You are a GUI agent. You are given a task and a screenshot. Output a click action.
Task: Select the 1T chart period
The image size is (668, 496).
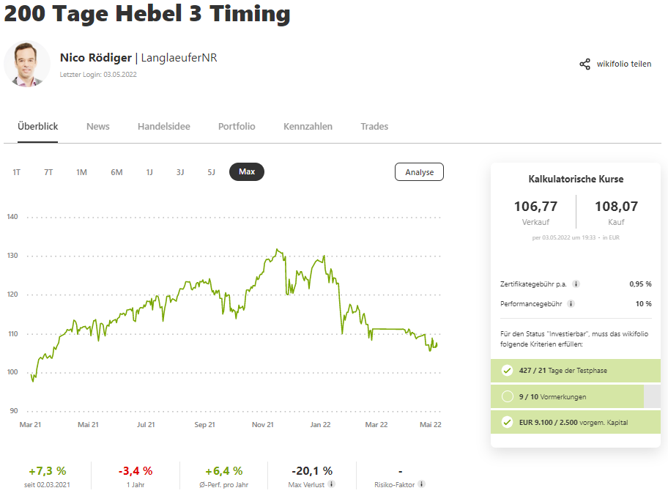tap(17, 172)
